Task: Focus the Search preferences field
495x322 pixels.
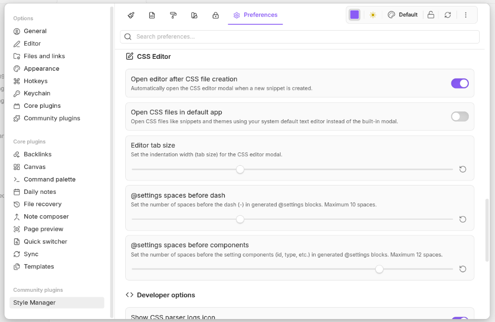Action: [x=299, y=37]
